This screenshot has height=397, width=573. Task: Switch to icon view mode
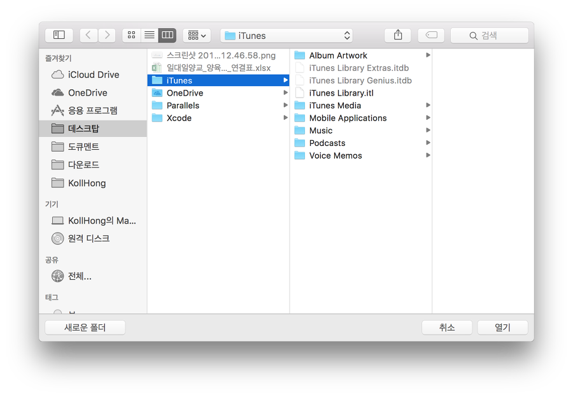coord(131,35)
